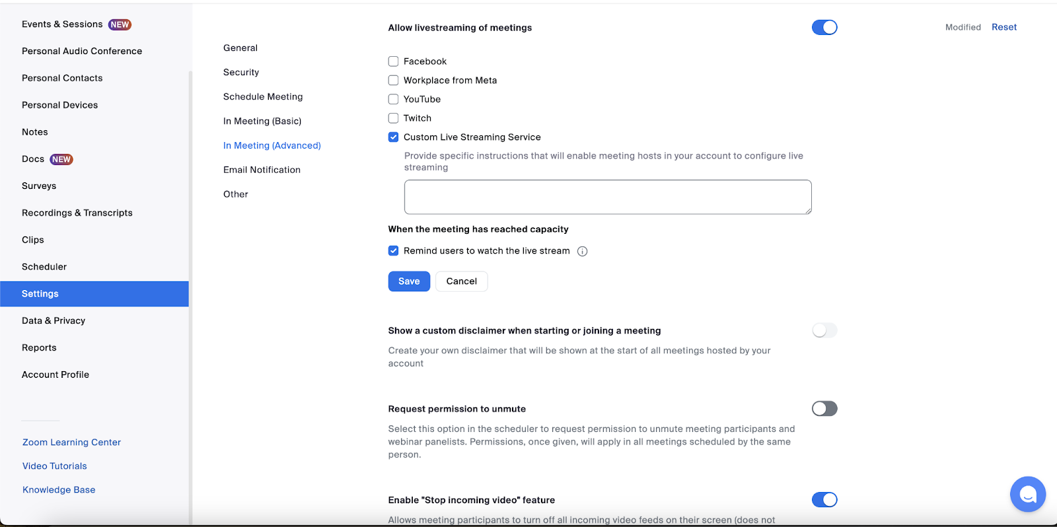This screenshot has width=1057, height=527.
Task: Click the custom streaming instructions text box
Action: pyautogui.click(x=608, y=197)
